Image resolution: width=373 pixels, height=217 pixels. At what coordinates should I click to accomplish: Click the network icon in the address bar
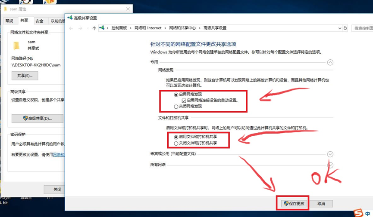coord(102,28)
